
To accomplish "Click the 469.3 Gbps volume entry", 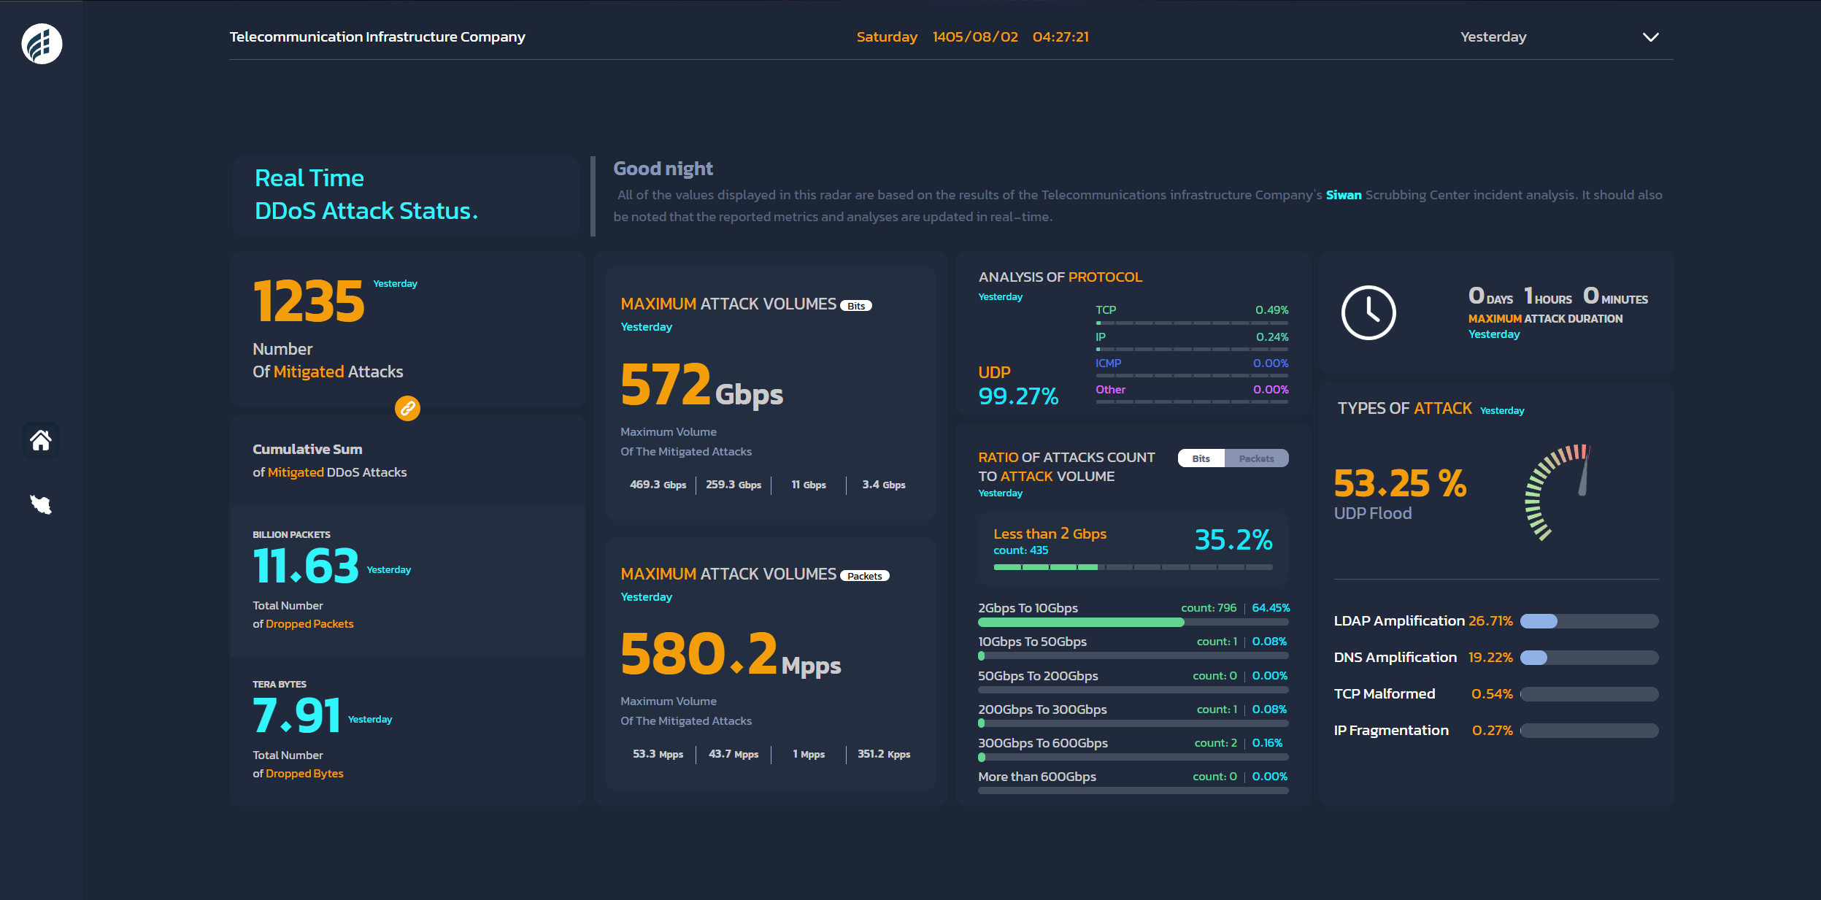I will pos(658,485).
